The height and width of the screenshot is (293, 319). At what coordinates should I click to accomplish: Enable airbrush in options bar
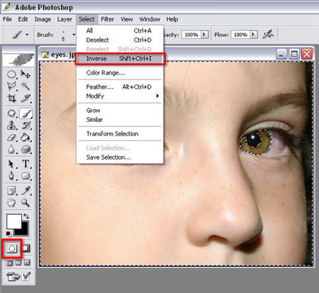point(268,35)
